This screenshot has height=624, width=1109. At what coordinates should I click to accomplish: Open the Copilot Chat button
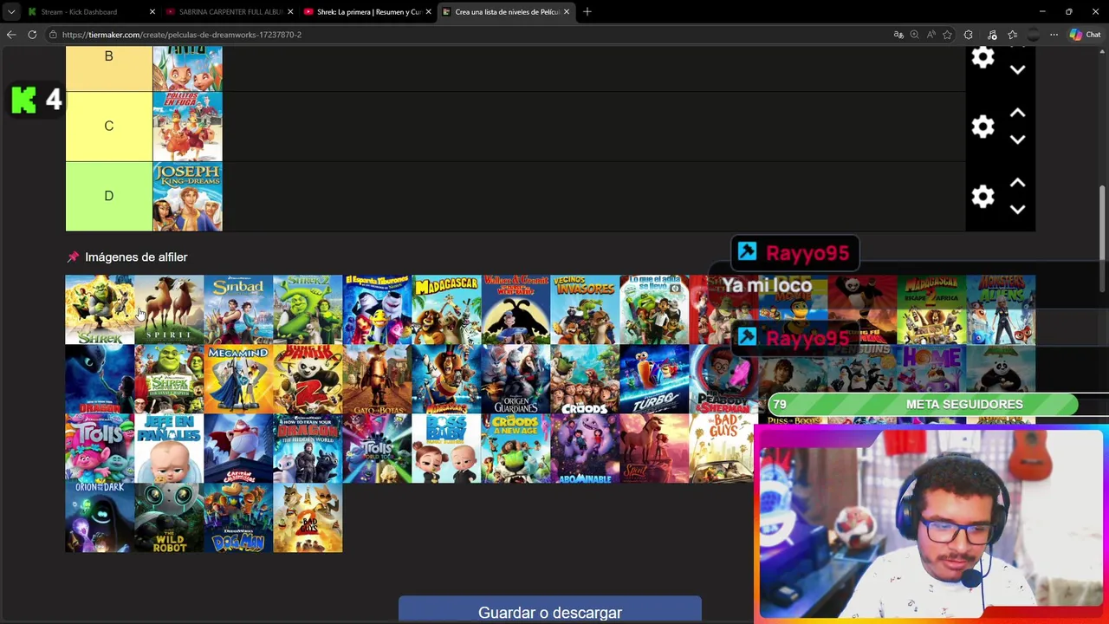[1085, 35]
